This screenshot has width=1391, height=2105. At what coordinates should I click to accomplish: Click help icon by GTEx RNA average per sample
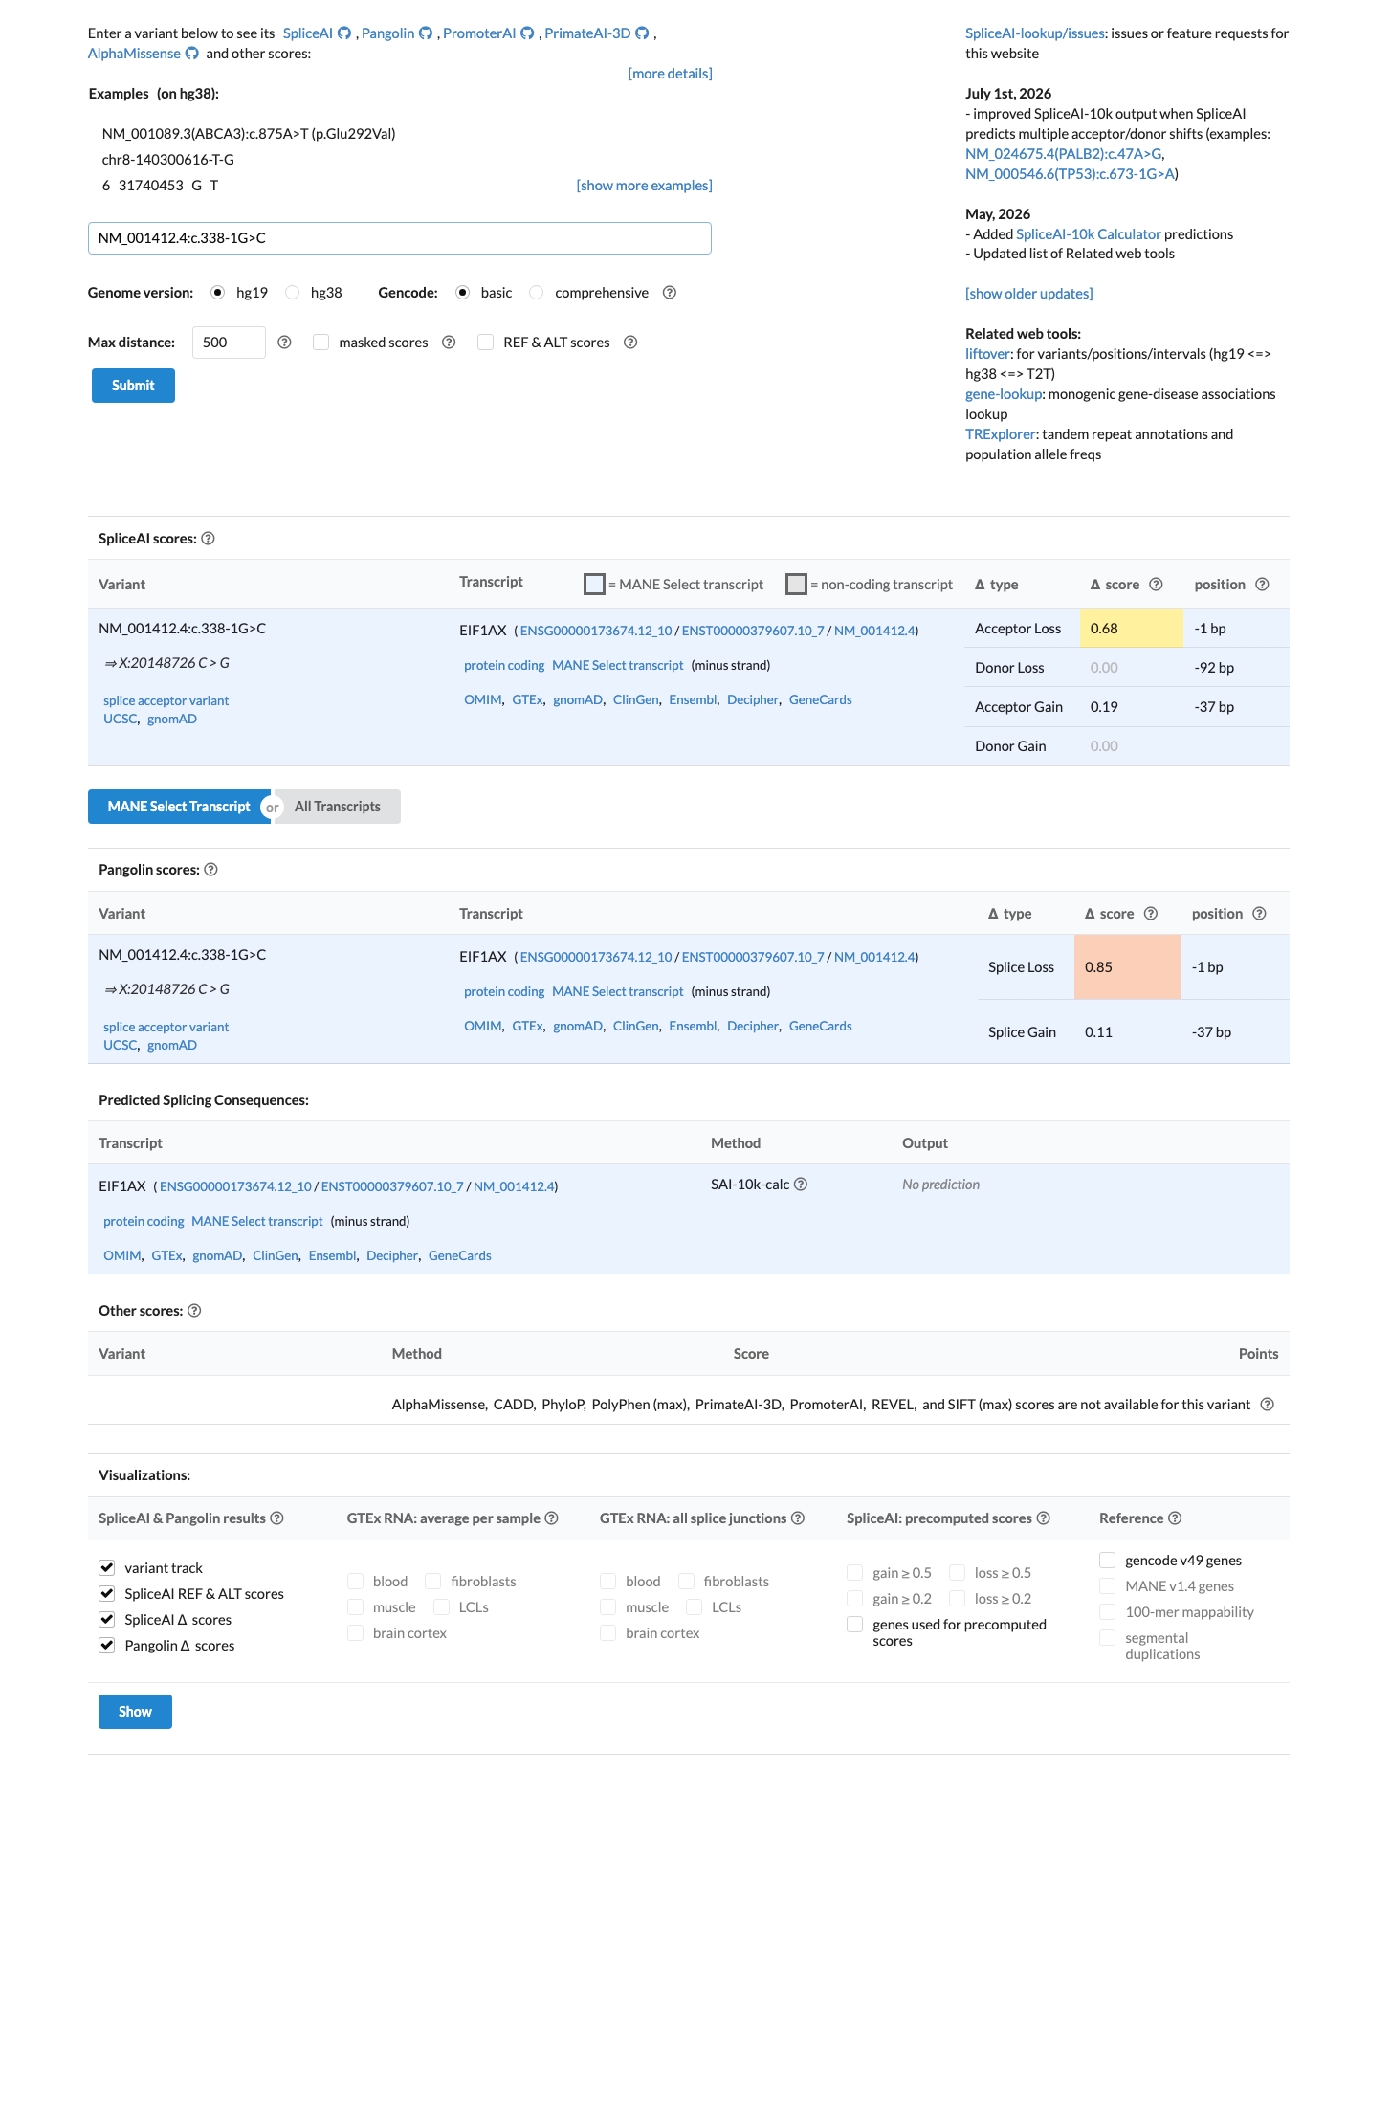point(552,1518)
